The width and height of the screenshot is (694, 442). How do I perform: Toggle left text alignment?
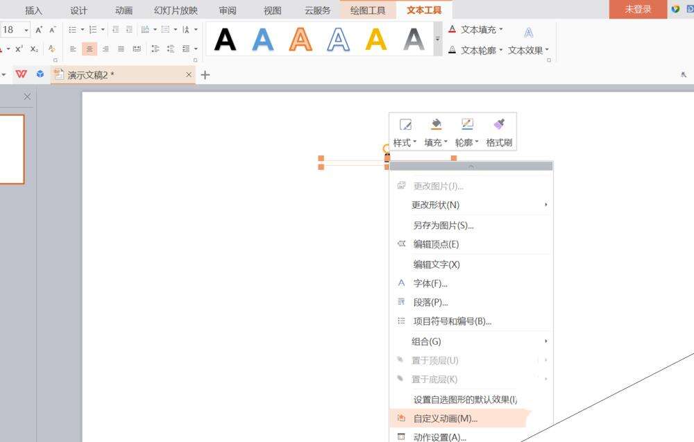pyautogui.click(x=73, y=49)
